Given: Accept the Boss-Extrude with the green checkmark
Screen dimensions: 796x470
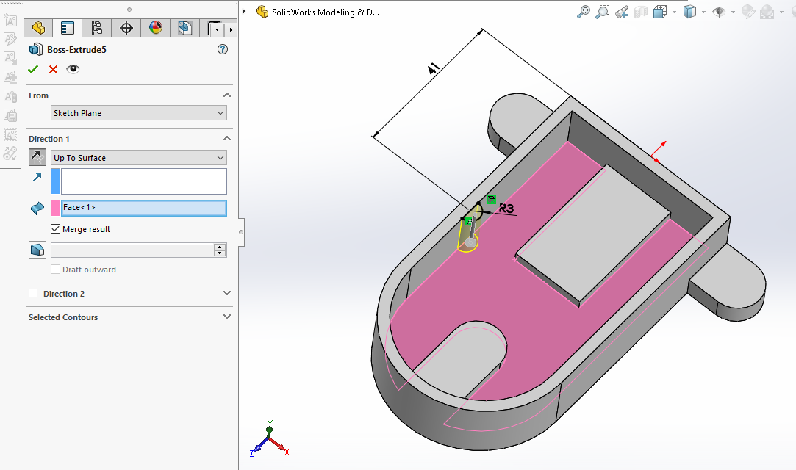Looking at the screenshot, I should point(32,69).
